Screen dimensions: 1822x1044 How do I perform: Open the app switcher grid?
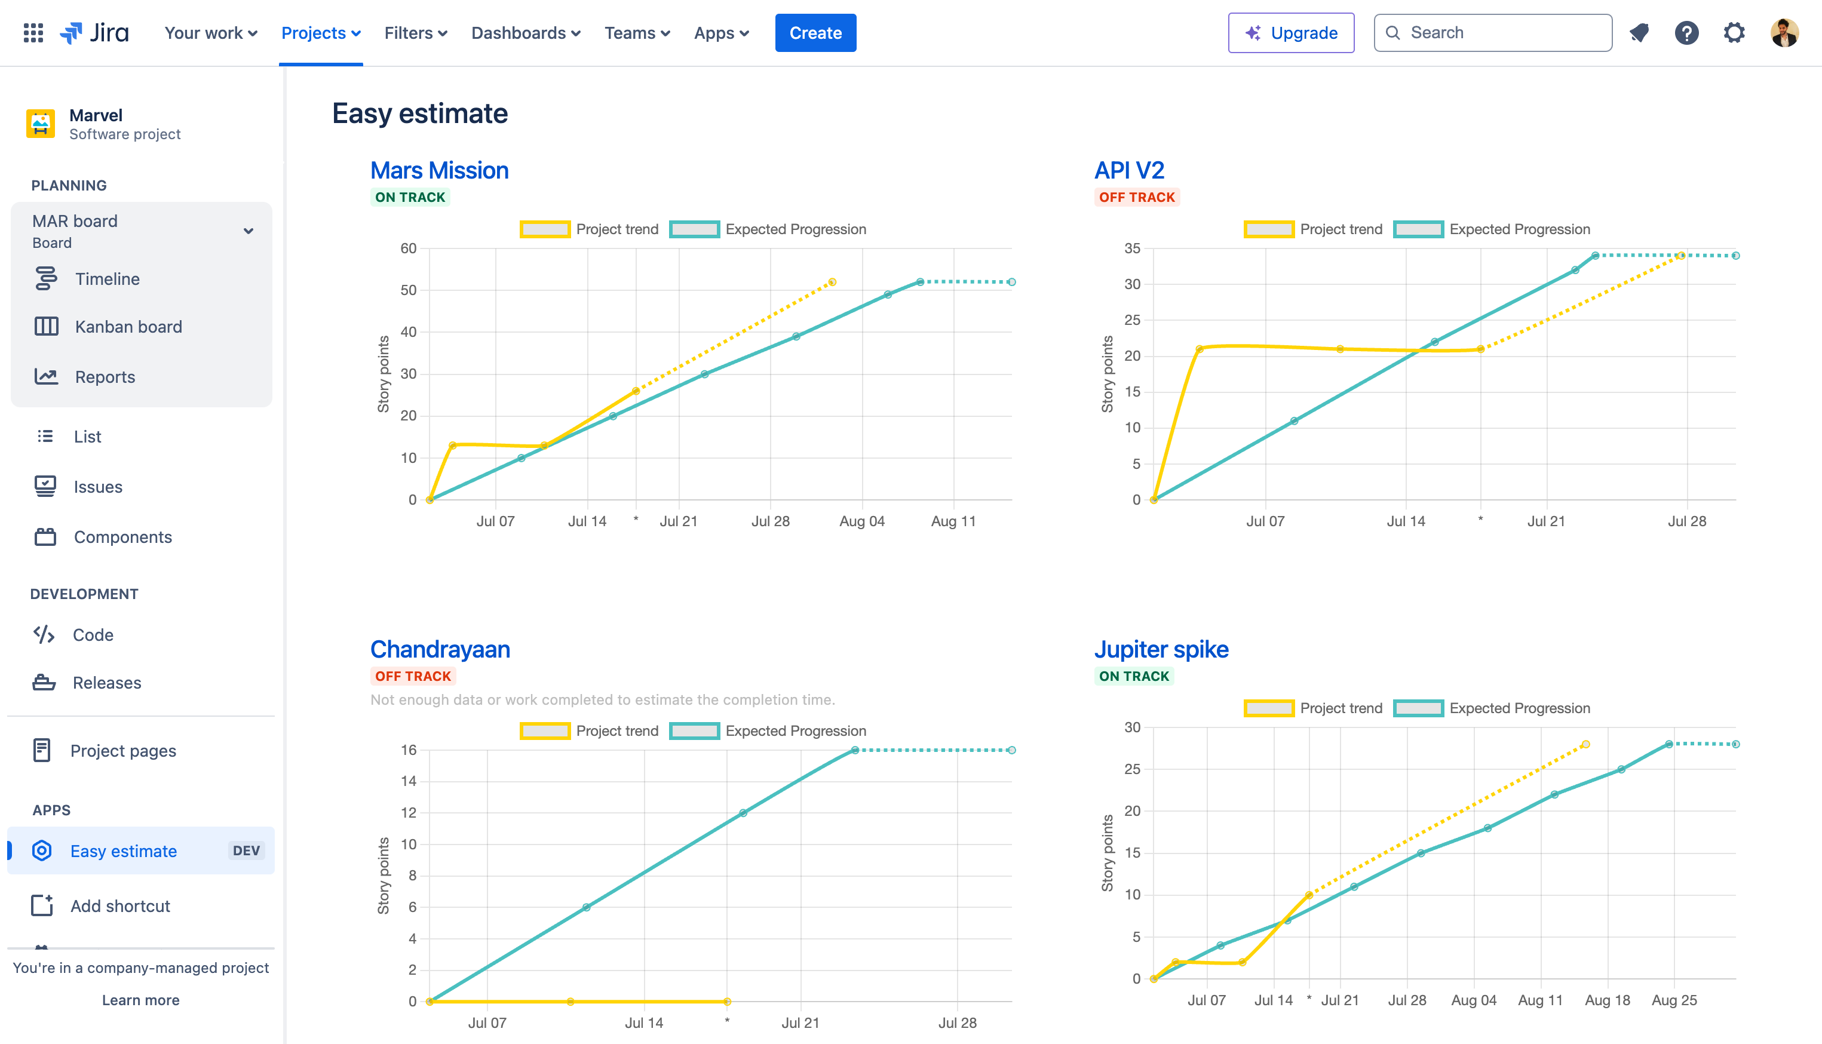tap(33, 32)
